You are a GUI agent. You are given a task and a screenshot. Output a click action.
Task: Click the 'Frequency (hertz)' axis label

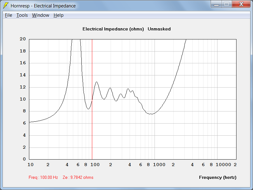tap(218, 178)
